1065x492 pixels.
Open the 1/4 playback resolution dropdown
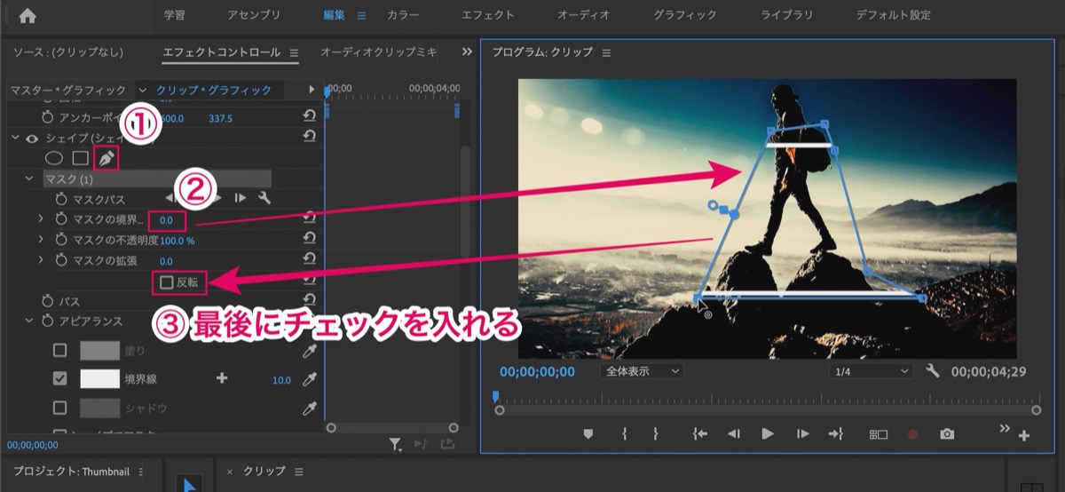pos(872,371)
